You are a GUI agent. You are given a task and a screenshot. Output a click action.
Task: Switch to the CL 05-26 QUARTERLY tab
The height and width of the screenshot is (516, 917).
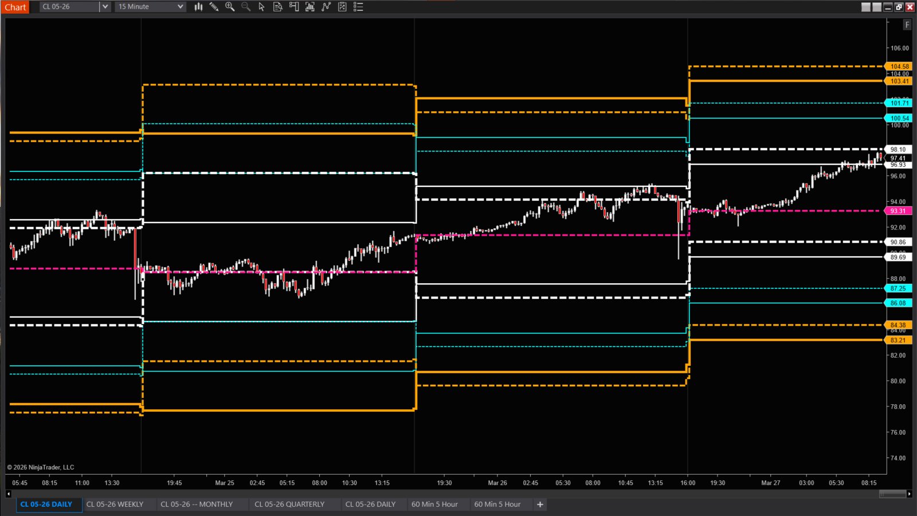point(289,505)
